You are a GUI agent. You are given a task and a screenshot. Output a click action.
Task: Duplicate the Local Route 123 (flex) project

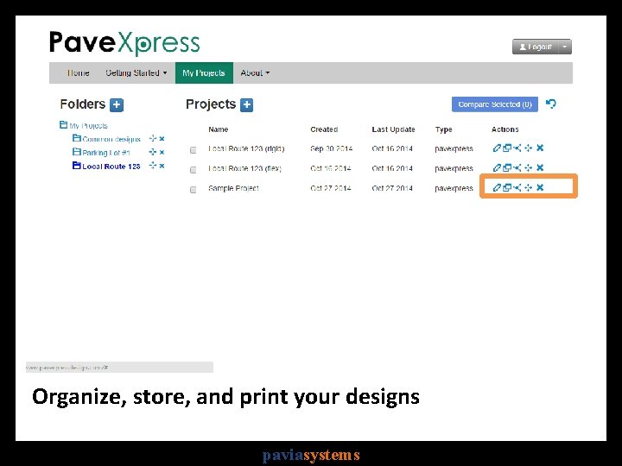[x=506, y=168]
